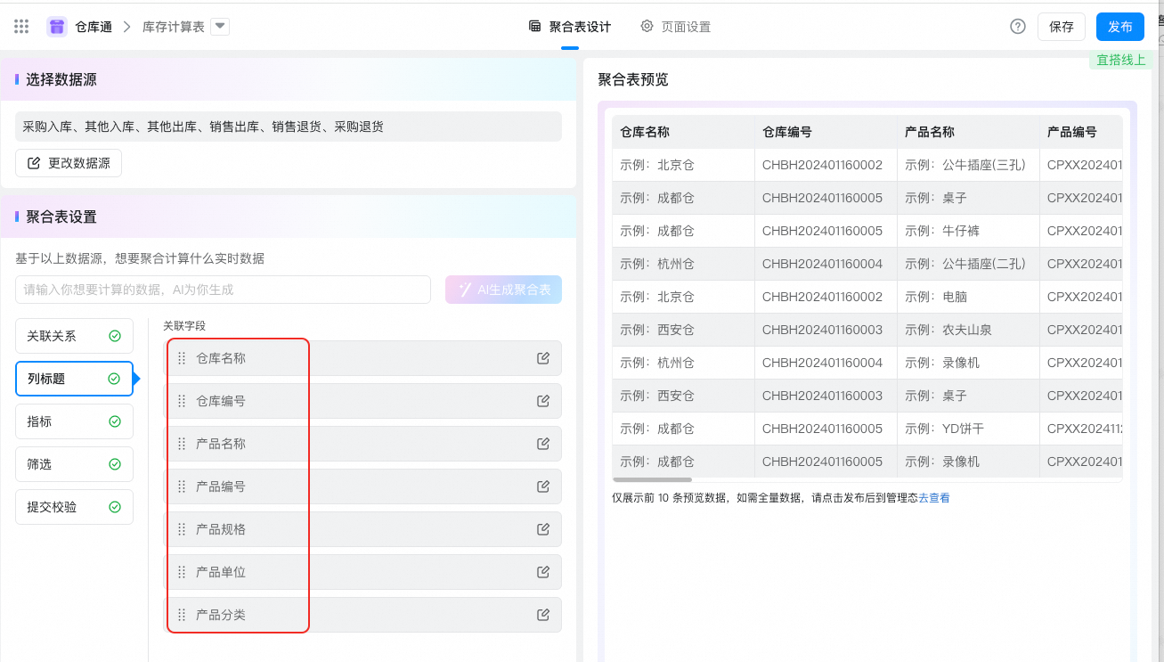The height and width of the screenshot is (662, 1164).
Task: Select the 筛选 settings step
Action: (x=74, y=464)
